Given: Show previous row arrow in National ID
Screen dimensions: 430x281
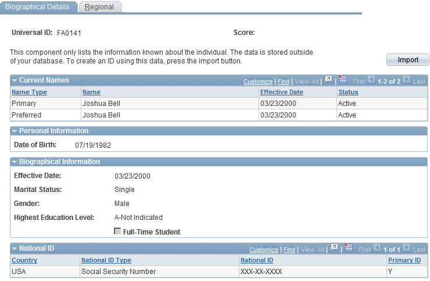Looking at the screenshot, I should (x=377, y=248).
